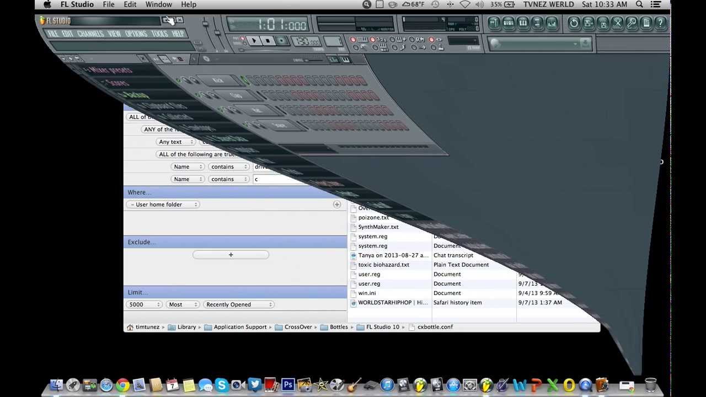Image resolution: width=706 pixels, height=397 pixels.
Task: Open the Apple menu
Action: click(x=47, y=4)
